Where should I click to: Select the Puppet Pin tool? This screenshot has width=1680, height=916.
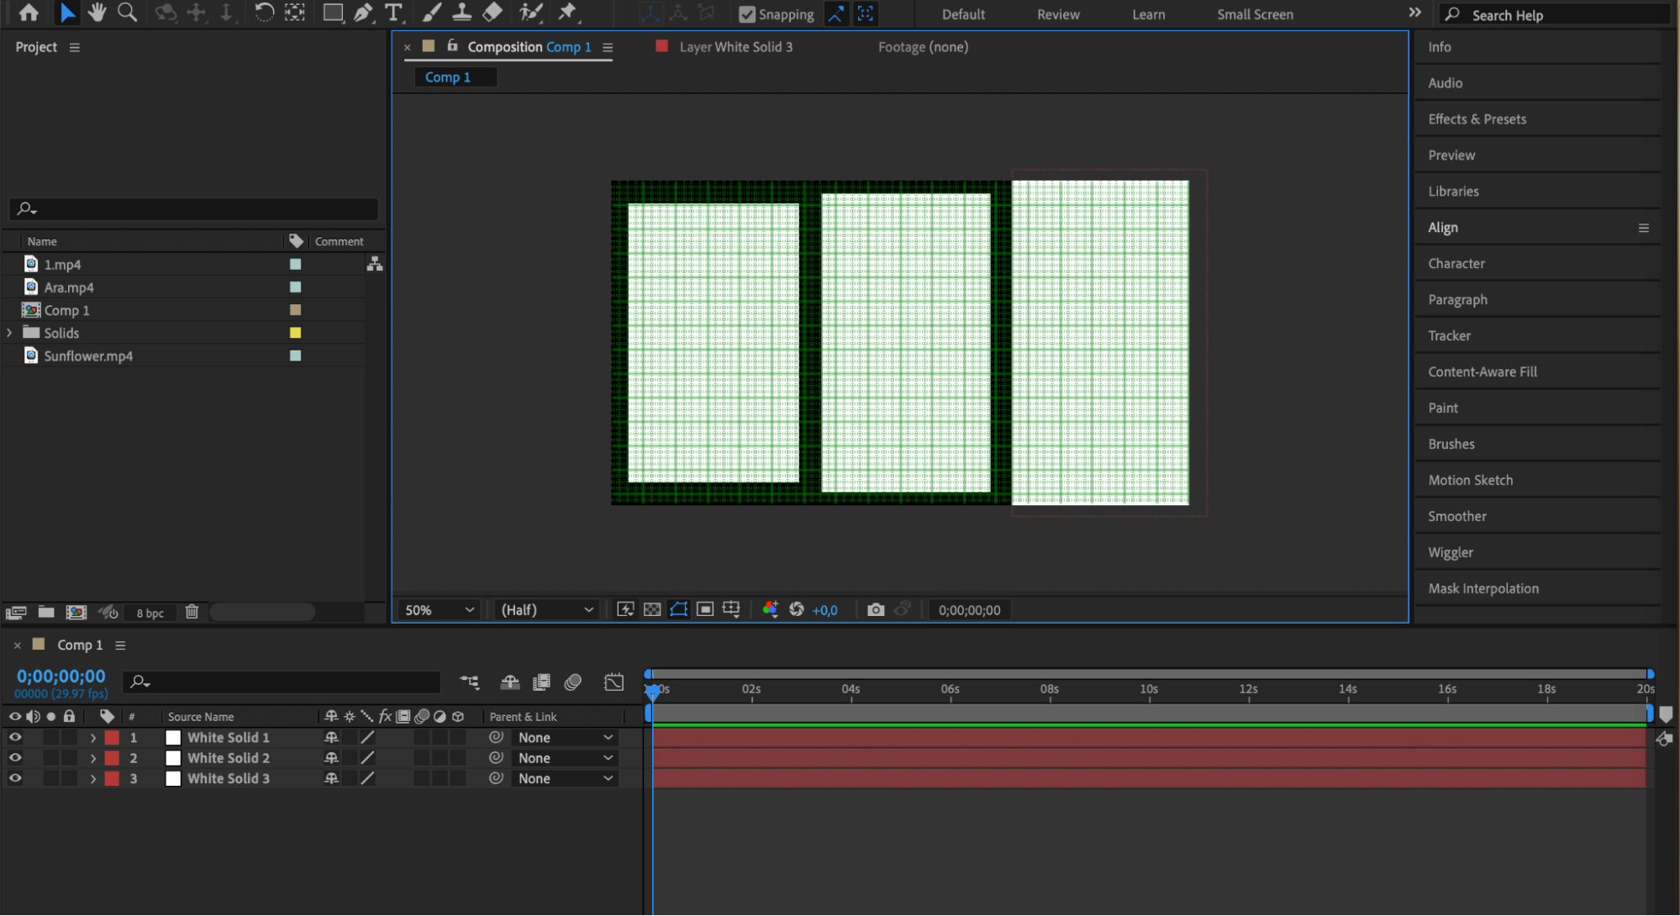567,13
